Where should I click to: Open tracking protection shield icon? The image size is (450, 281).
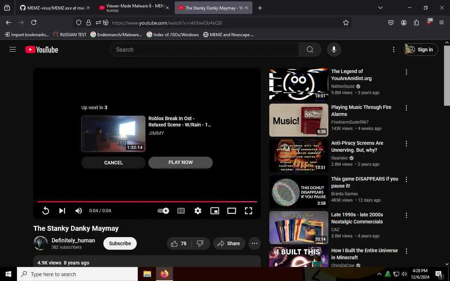pos(79,22)
